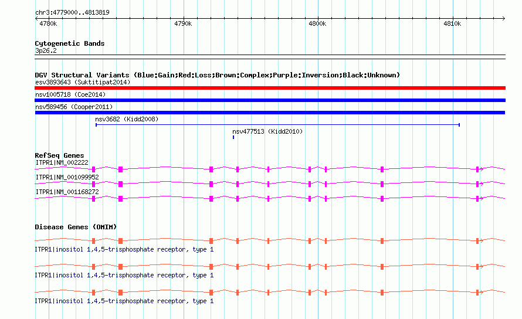The width and height of the screenshot is (522, 319).
Task: Click the nsv477513 (Kidd2010) variant label
Action: pos(267,131)
